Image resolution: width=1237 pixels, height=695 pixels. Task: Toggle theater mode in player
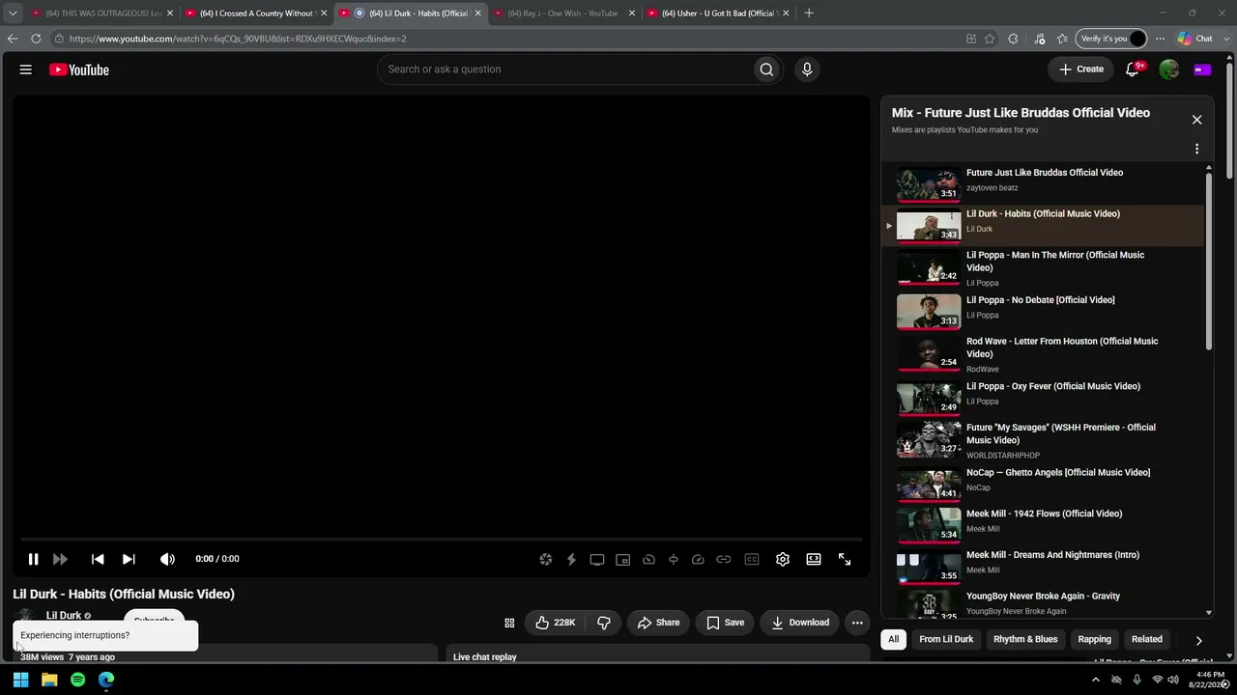click(x=814, y=560)
